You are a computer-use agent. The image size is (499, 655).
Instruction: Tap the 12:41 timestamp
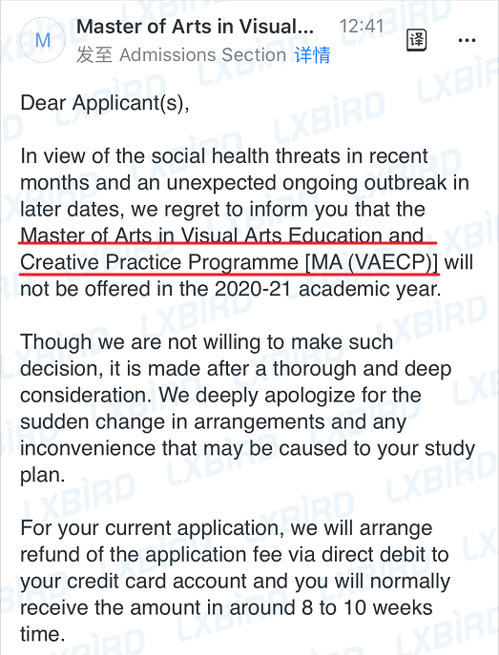click(362, 27)
